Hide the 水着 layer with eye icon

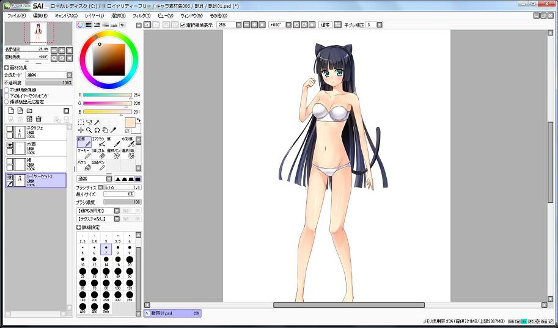click(x=10, y=145)
